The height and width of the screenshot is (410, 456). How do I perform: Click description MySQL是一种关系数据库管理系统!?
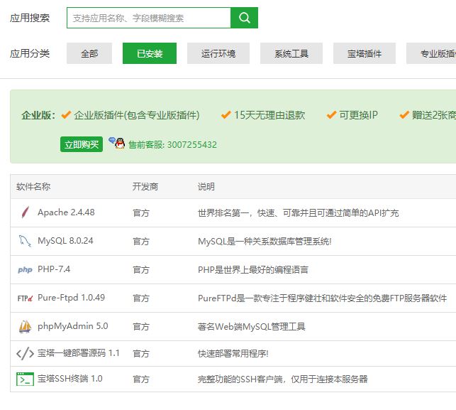(265, 242)
